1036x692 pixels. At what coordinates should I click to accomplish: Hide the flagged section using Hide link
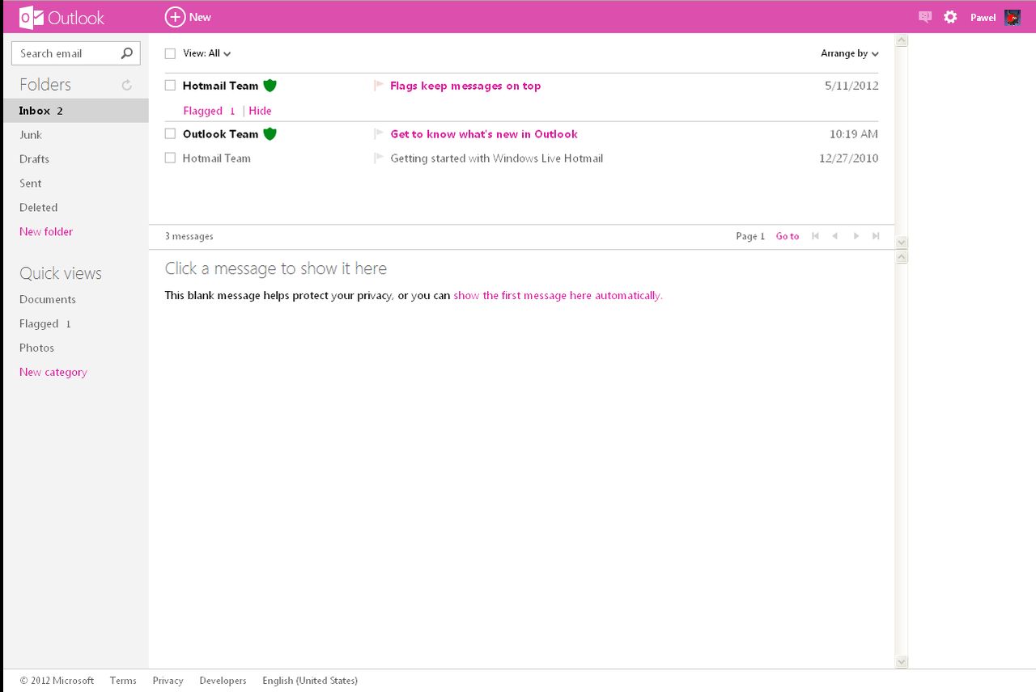(260, 111)
